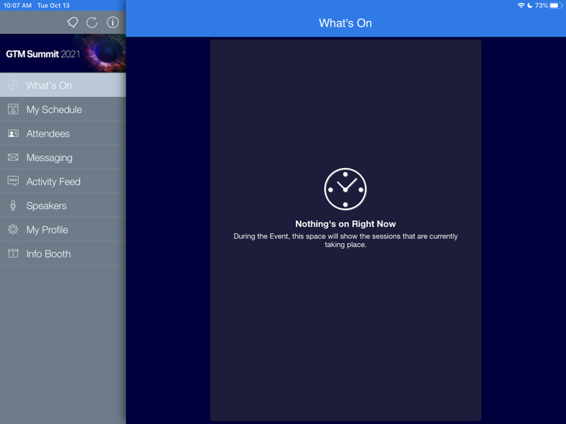Tap the refresh icon in sidebar header
Screen dimensions: 566x424
pos(91,23)
